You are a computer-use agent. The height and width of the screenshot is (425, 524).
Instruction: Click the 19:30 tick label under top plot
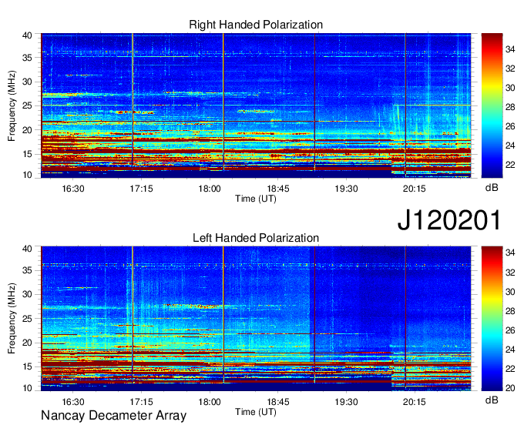tap(346, 189)
